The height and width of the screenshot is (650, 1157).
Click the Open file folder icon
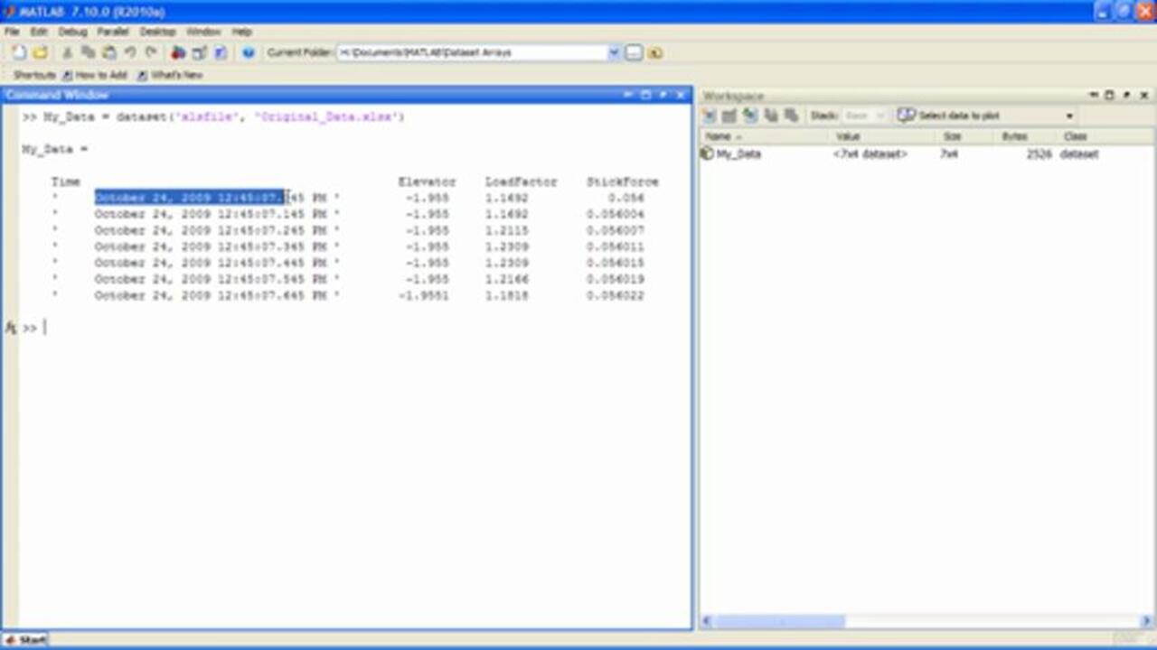tap(40, 53)
